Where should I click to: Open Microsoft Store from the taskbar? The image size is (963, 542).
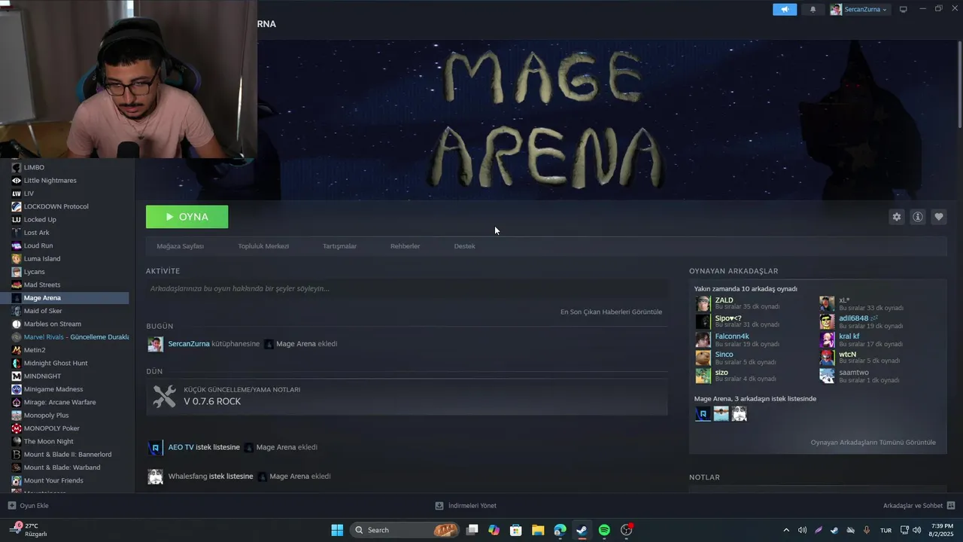pyautogui.click(x=516, y=530)
